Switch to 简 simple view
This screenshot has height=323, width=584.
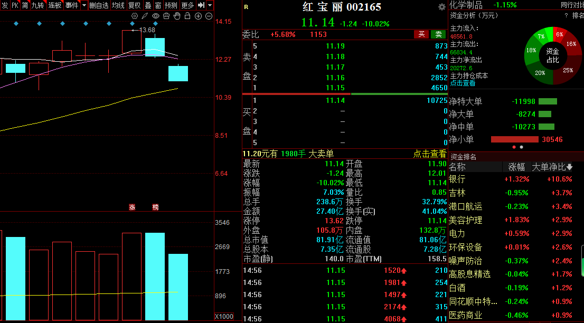click(x=25, y=5)
